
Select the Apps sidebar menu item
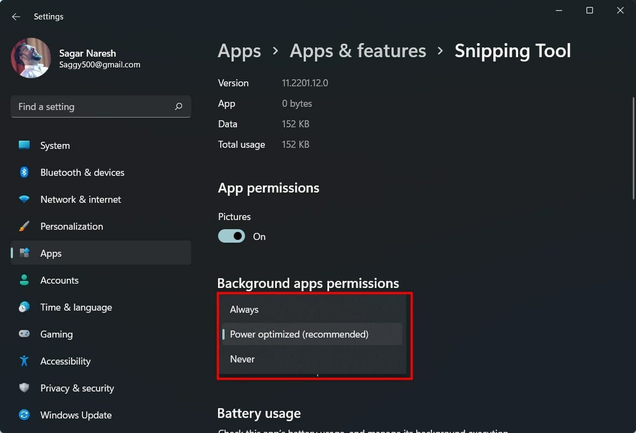click(51, 253)
